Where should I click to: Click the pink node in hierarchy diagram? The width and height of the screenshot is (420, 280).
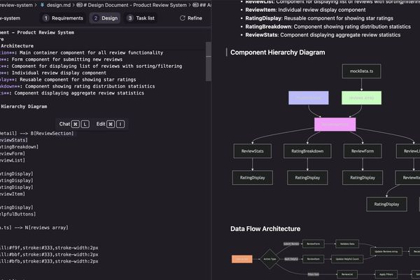point(335,125)
